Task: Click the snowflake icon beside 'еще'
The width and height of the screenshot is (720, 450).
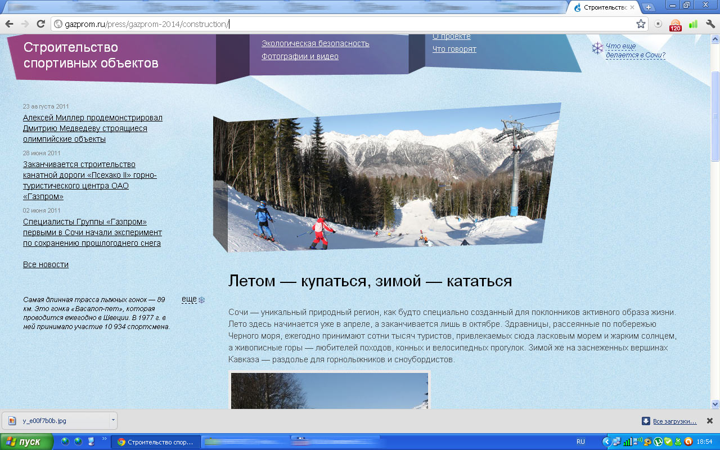Action: point(202,300)
